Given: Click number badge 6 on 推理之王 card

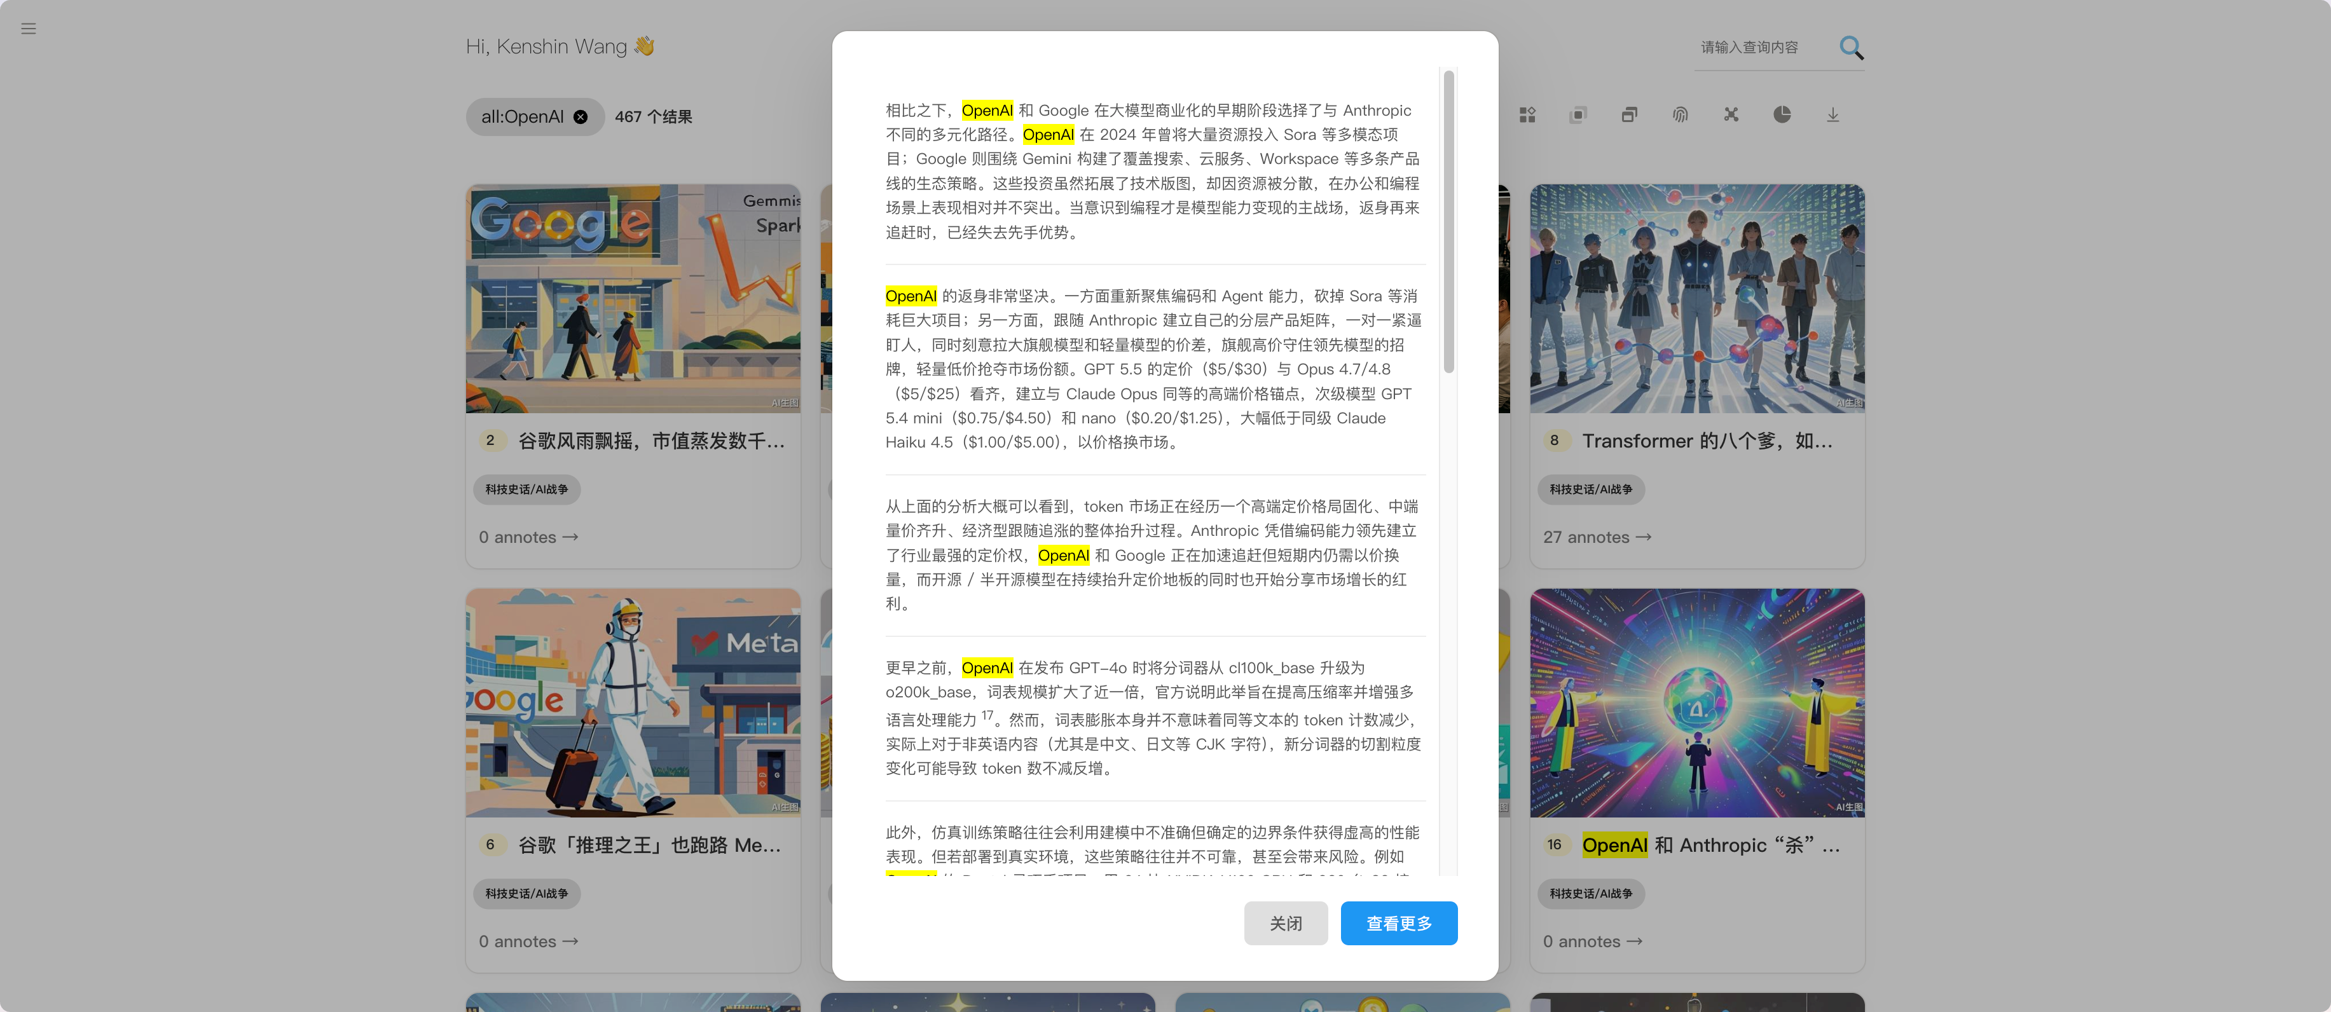Looking at the screenshot, I should pos(490,845).
